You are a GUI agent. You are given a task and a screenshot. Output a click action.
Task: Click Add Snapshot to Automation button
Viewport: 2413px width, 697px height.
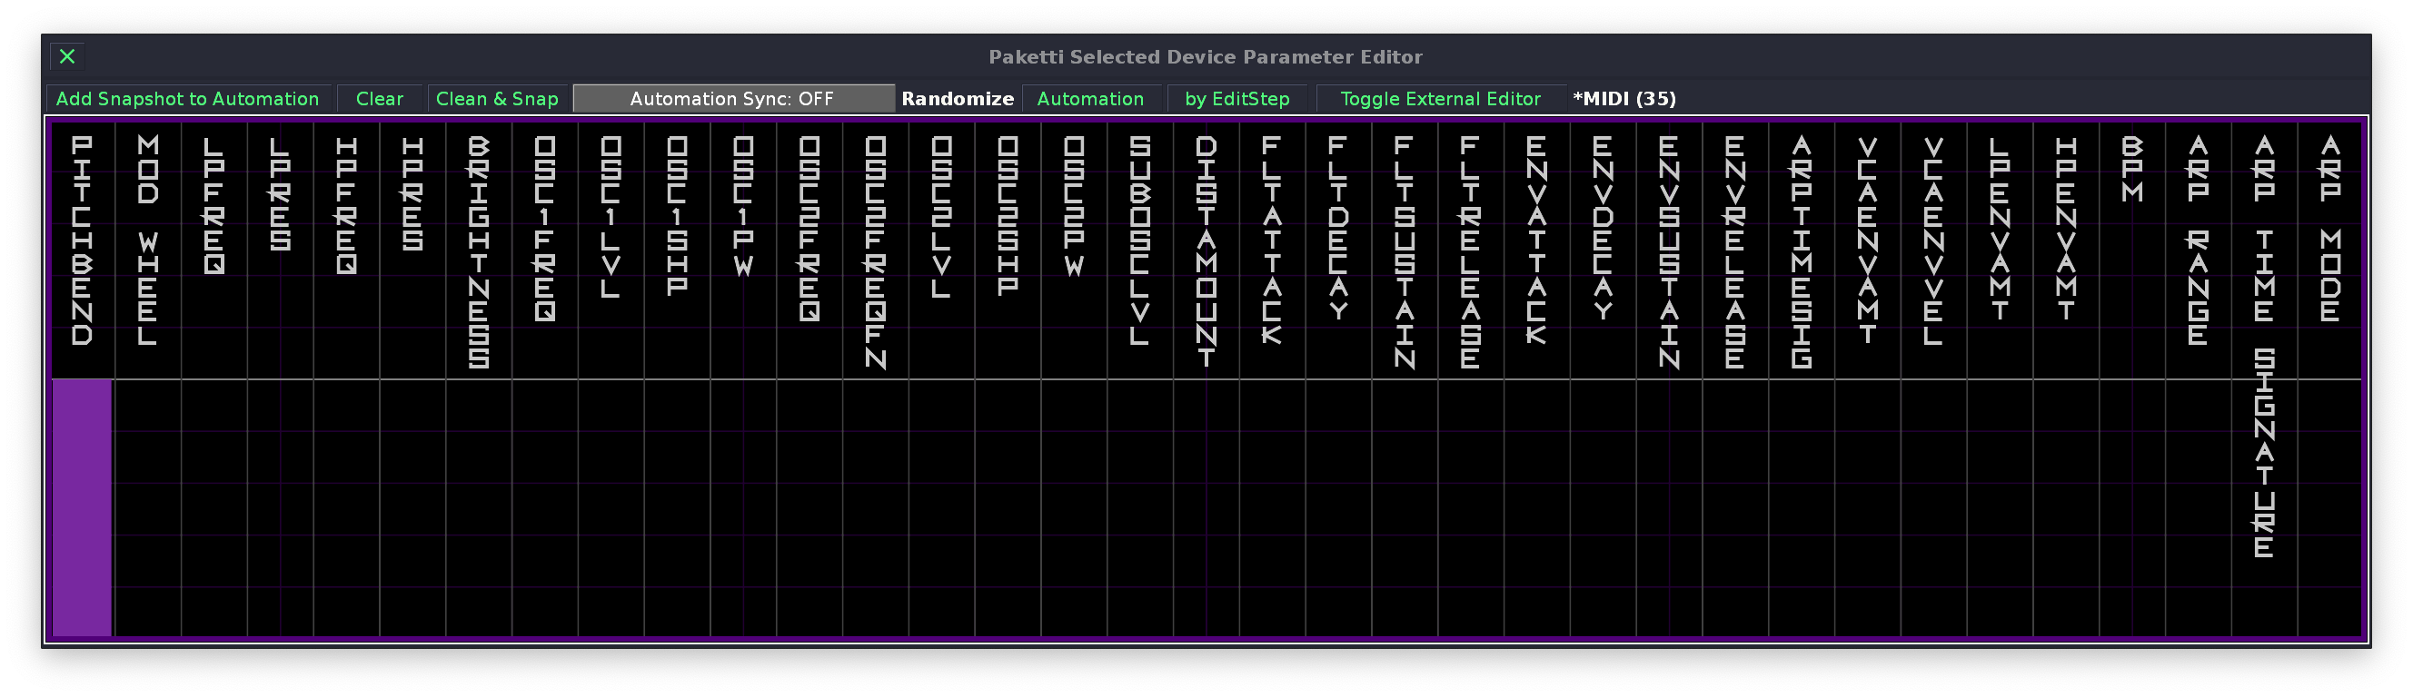click(187, 99)
